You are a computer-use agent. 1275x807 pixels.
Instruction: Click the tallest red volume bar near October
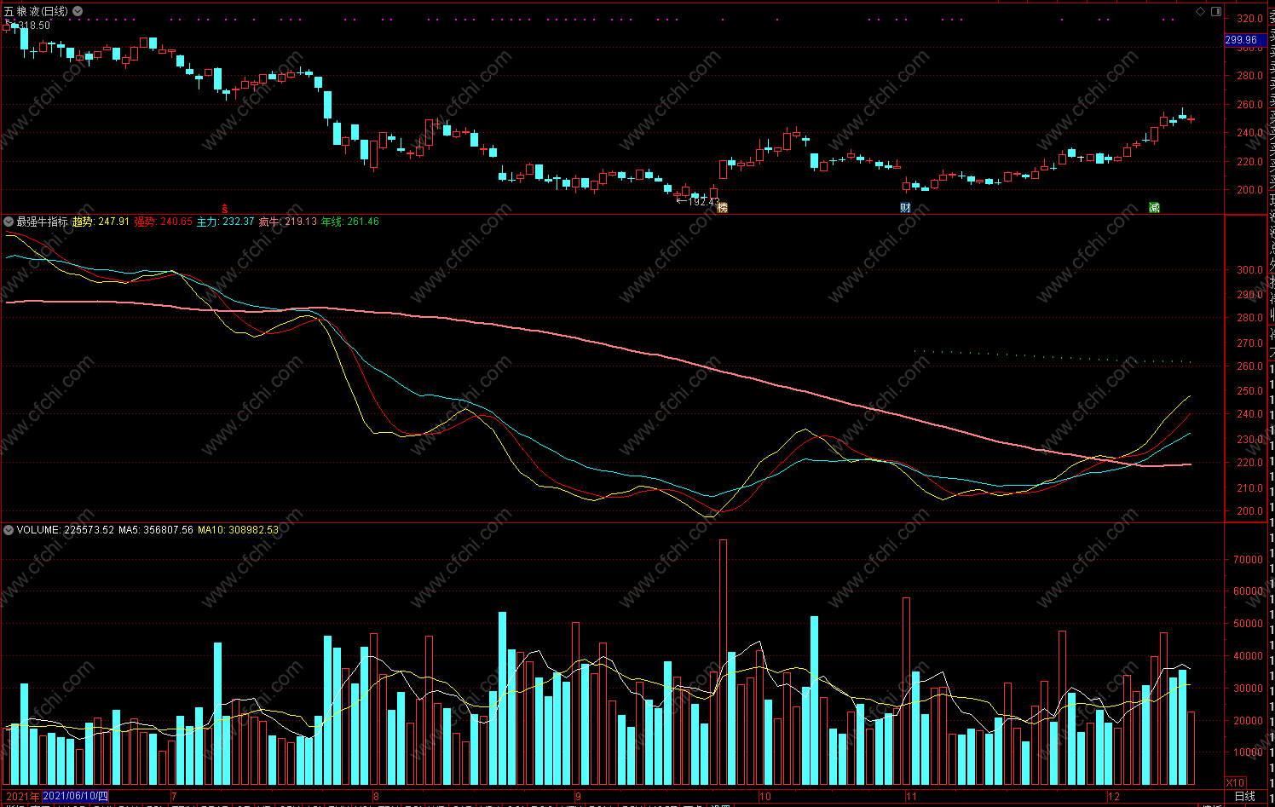point(723,662)
